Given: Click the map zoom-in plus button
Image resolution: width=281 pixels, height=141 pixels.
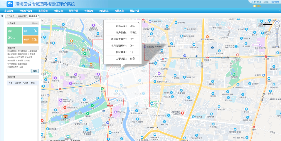Looking at the screenshot, I should point(277,29).
